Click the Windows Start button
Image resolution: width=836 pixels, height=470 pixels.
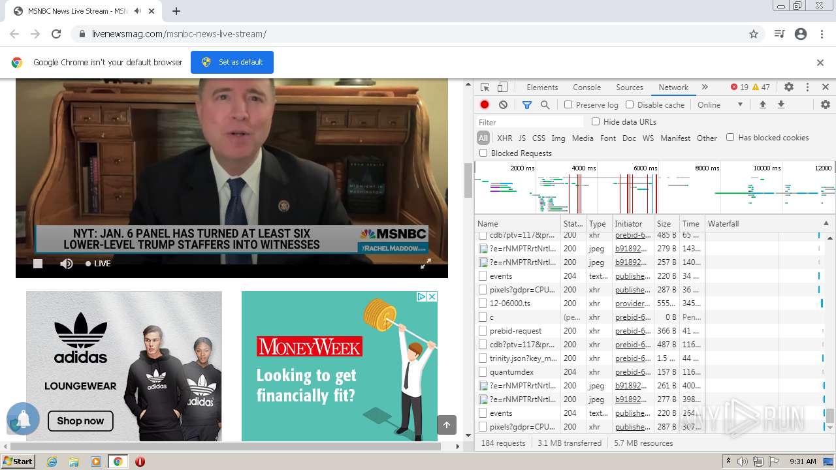pos(18,461)
